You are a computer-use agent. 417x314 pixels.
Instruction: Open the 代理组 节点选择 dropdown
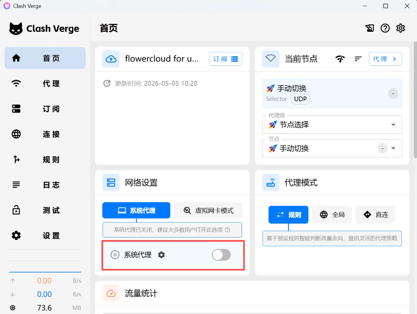pyautogui.click(x=332, y=124)
